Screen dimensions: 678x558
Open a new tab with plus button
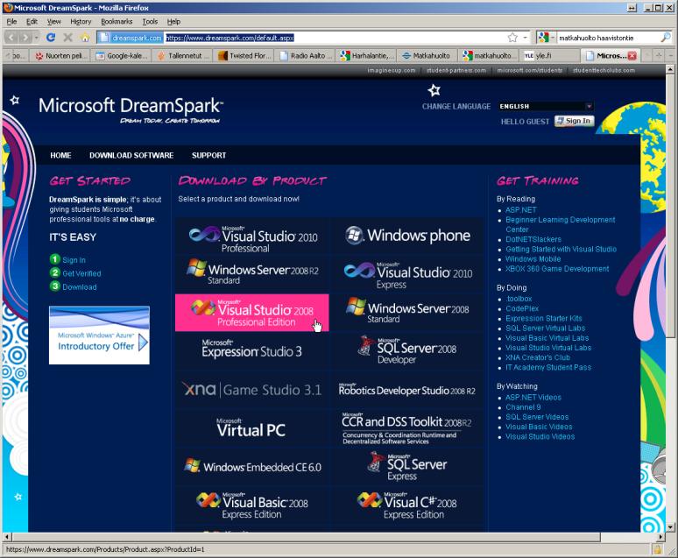[x=659, y=55]
